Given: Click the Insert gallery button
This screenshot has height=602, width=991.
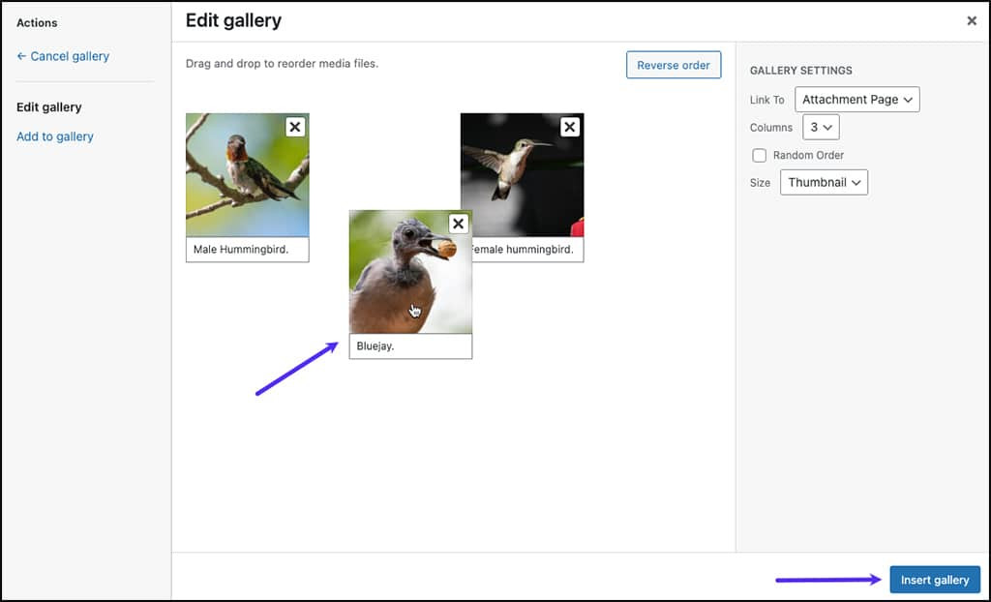Looking at the screenshot, I should 934,580.
